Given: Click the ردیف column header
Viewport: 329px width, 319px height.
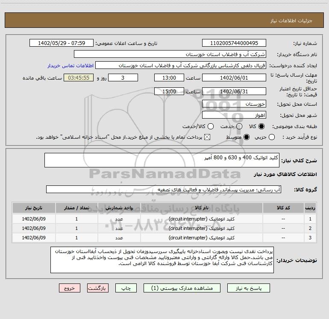Looking at the screenshot, I should coord(310,208).
